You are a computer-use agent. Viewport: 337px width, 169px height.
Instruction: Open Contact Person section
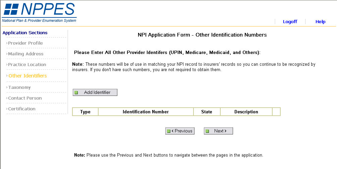click(x=25, y=98)
